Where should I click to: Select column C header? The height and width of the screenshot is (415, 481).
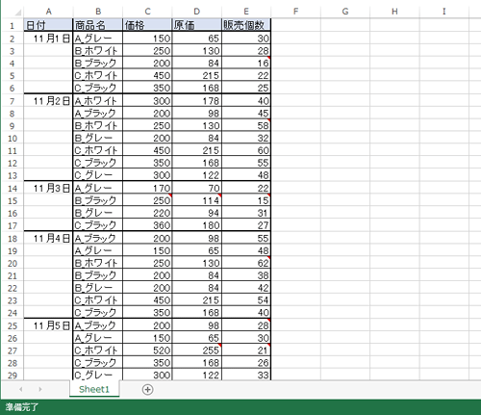coord(147,12)
